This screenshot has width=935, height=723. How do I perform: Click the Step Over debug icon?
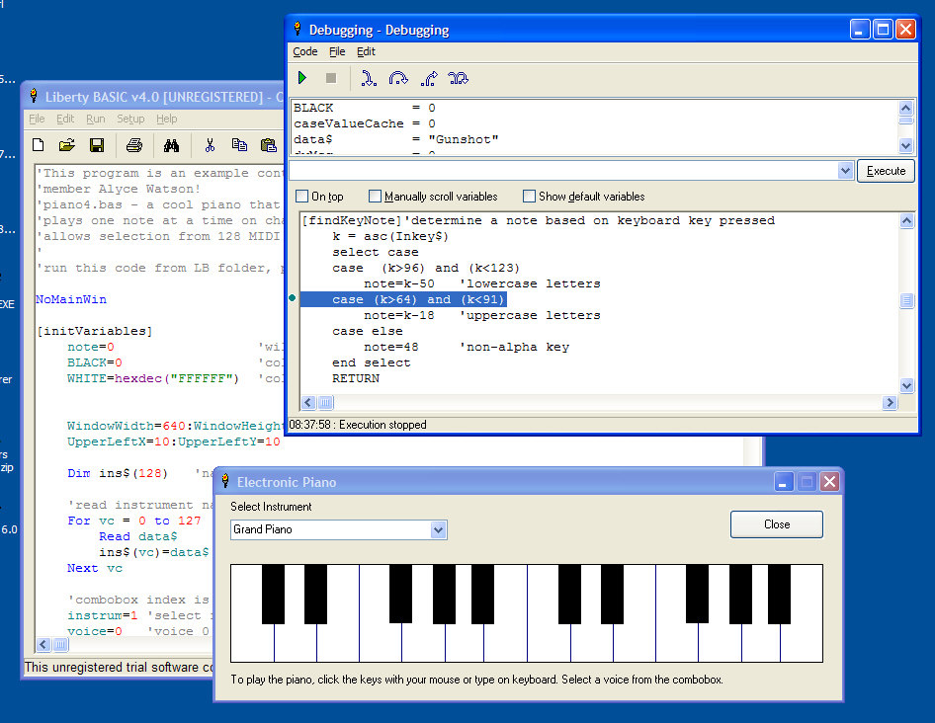(x=398, y=78)
